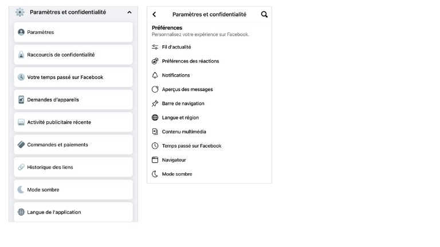Click the Demandes d'appareils device icon
The image size is (440, 247).
[21, 99]
